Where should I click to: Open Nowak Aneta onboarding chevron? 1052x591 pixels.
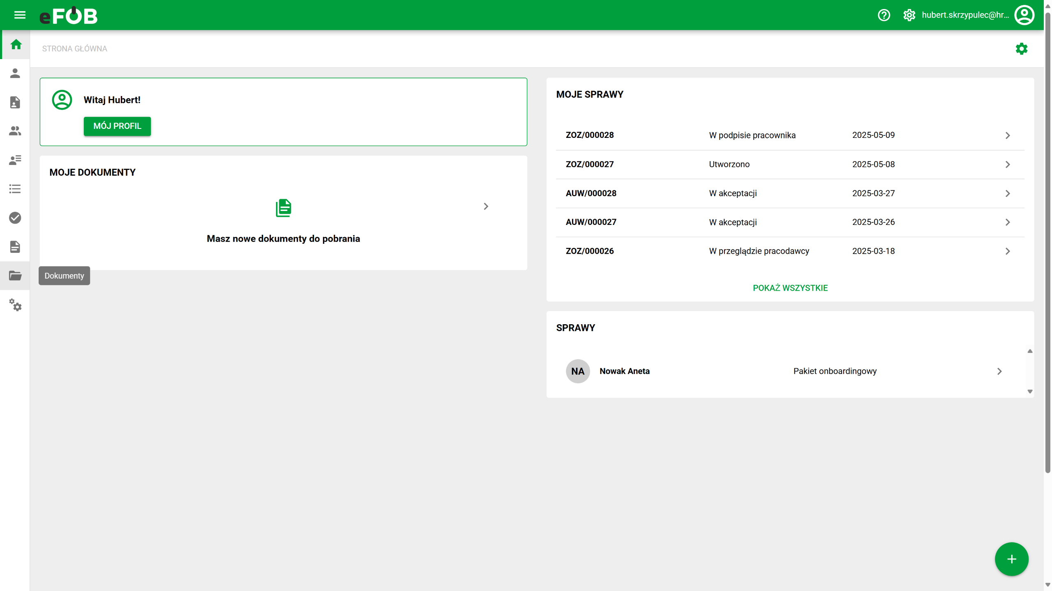(999, 371)
